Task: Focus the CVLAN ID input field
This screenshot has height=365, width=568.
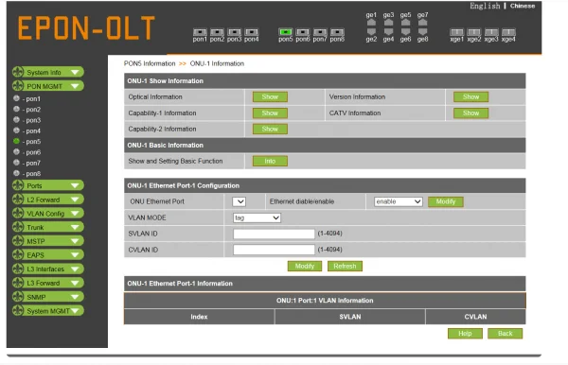Action: [x=274, y=250]
